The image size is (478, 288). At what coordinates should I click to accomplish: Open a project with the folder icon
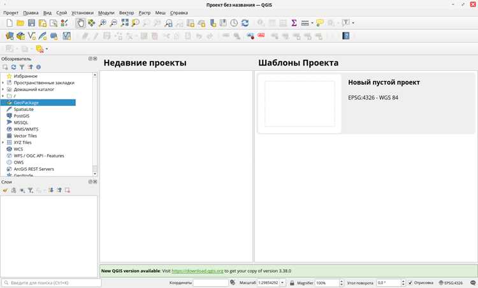click(20, 23)
